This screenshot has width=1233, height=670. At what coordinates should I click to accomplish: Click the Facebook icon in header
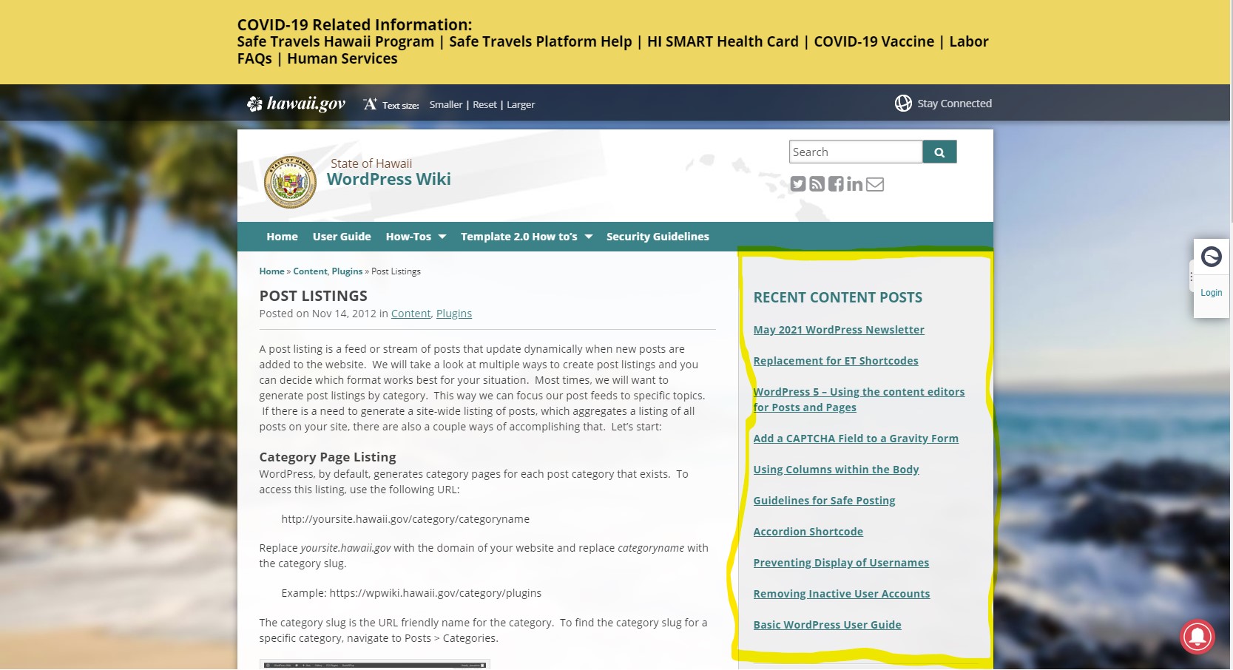coord(836,184)
